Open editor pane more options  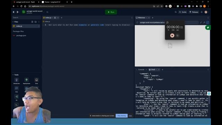tap(132, 18)
